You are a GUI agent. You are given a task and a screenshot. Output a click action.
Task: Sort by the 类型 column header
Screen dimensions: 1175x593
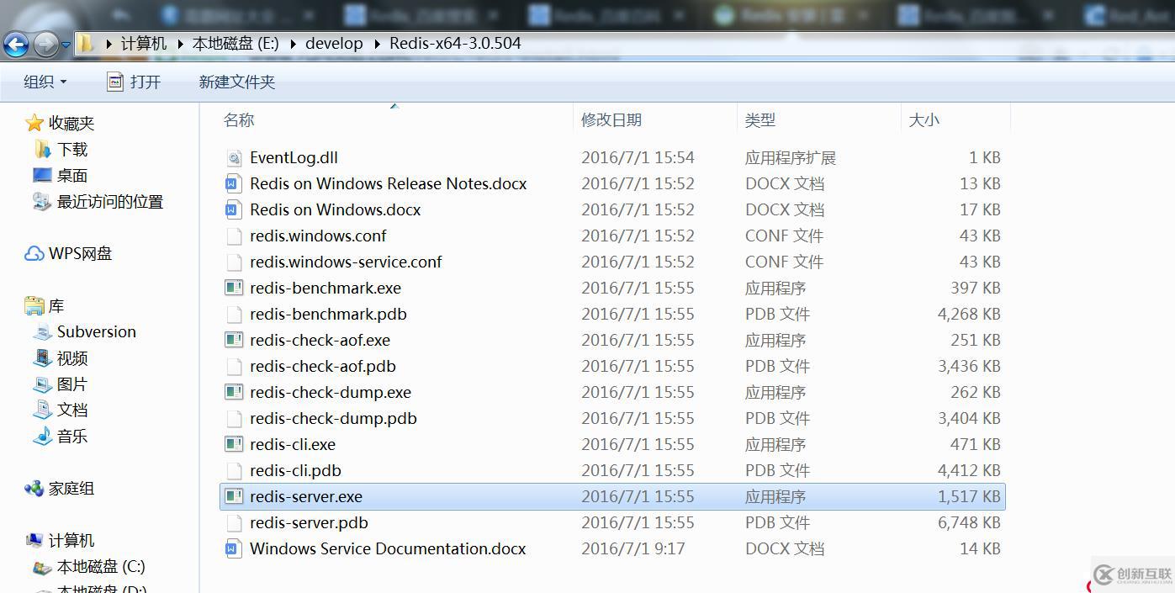coord(760,120)
